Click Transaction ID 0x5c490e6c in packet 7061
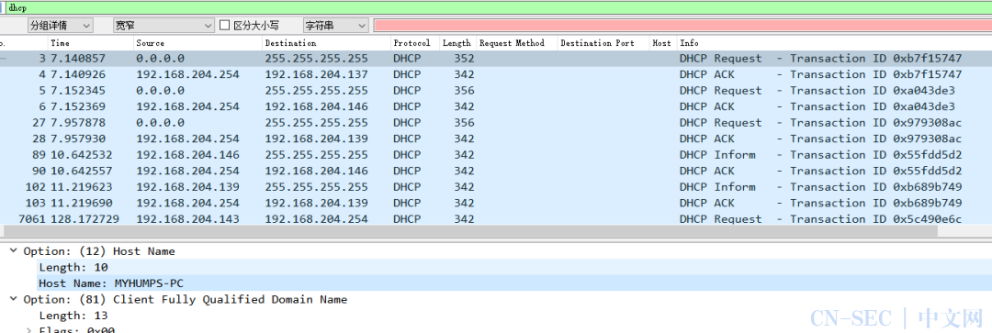This screenshot has height=333, width=992. 875,218
